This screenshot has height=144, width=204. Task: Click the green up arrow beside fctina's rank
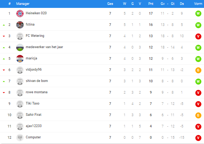4,25
